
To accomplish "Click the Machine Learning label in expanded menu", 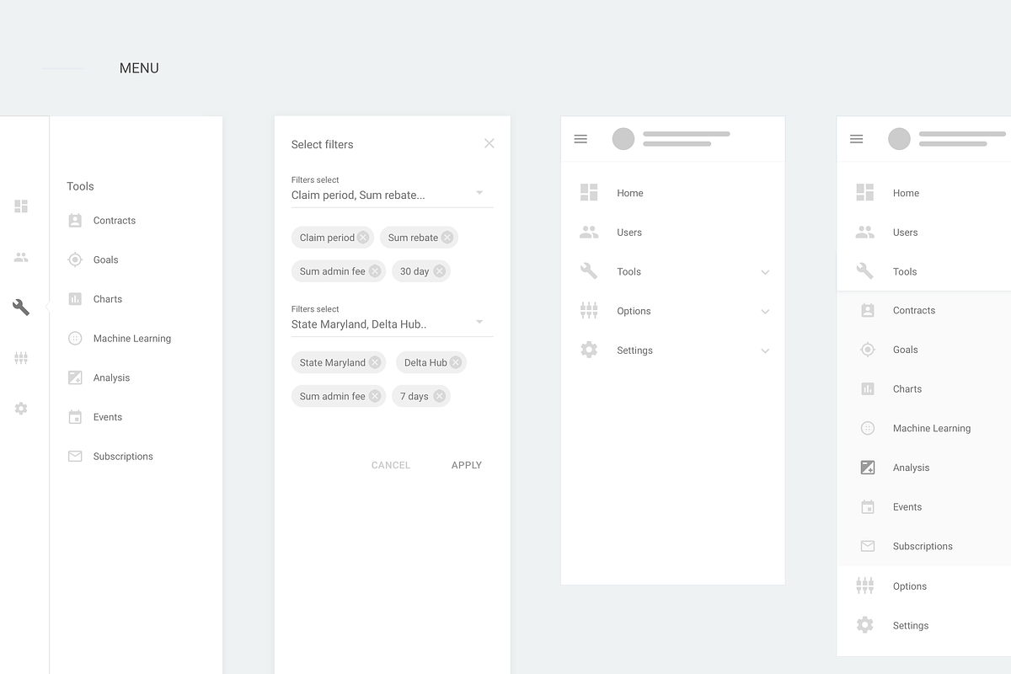I will 932,428.
